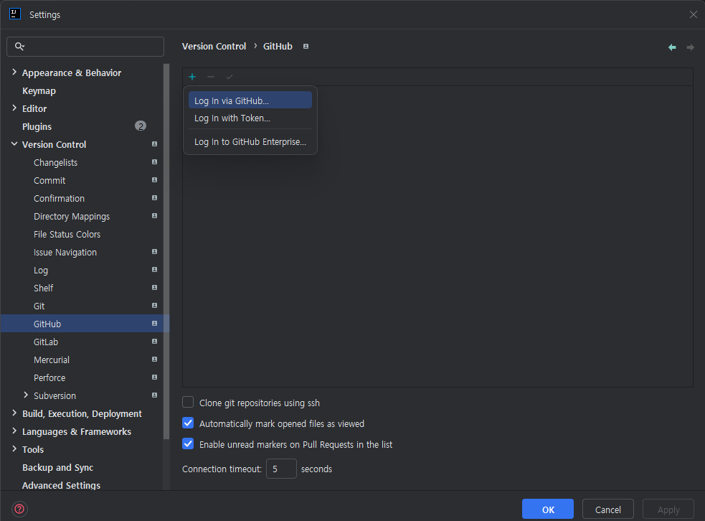The height and width of the screenshot is (521, 705).
Task: Expand the Tools section
Action: [14, 449]
